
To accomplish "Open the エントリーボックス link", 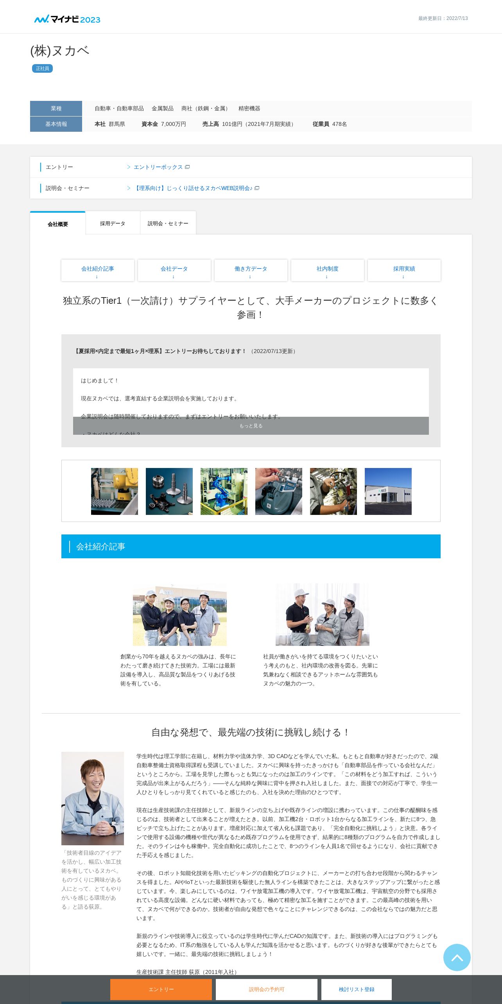I will [x=158, y=167].
